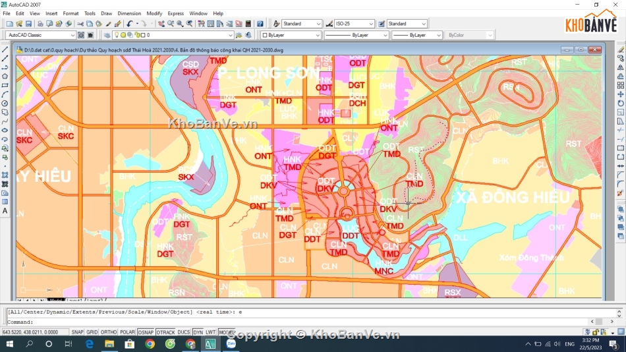The image size is (626, 352).
Task: Open AutoCAD Help with the question mark icon
Action: pos(260,24)
